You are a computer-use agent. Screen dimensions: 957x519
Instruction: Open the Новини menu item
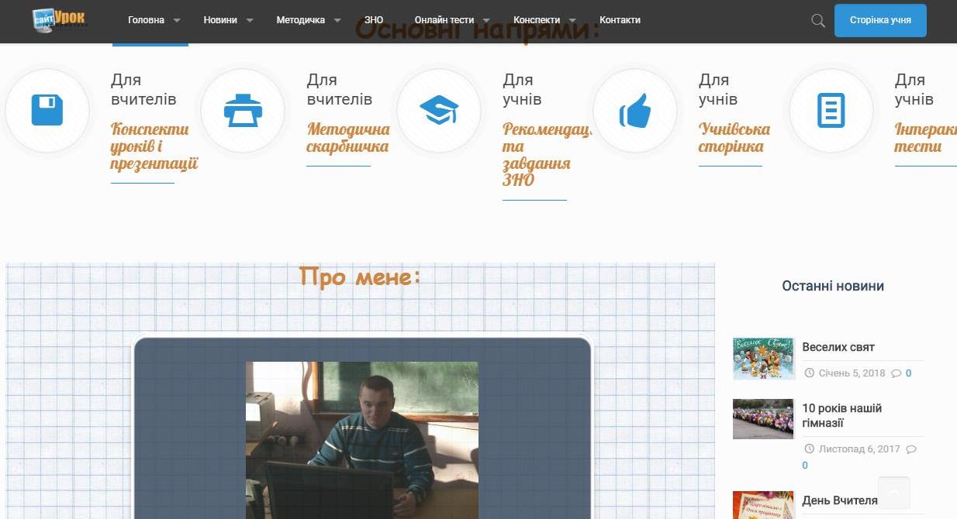pyautogui.click(x=220, y=20)
